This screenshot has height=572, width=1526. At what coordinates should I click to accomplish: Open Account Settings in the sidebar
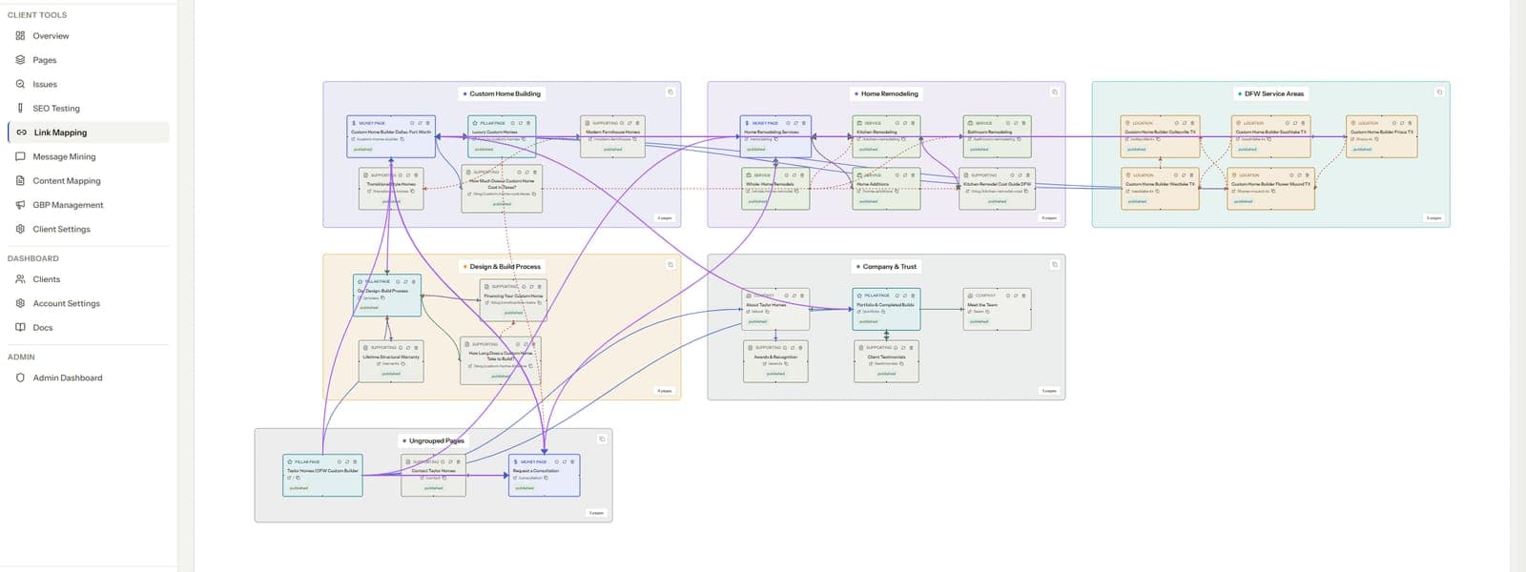89,303
